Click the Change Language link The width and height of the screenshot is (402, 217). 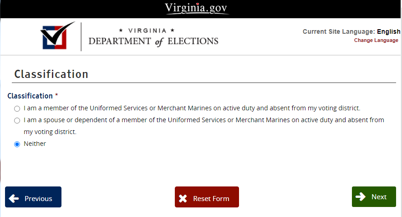coord(376,40)
